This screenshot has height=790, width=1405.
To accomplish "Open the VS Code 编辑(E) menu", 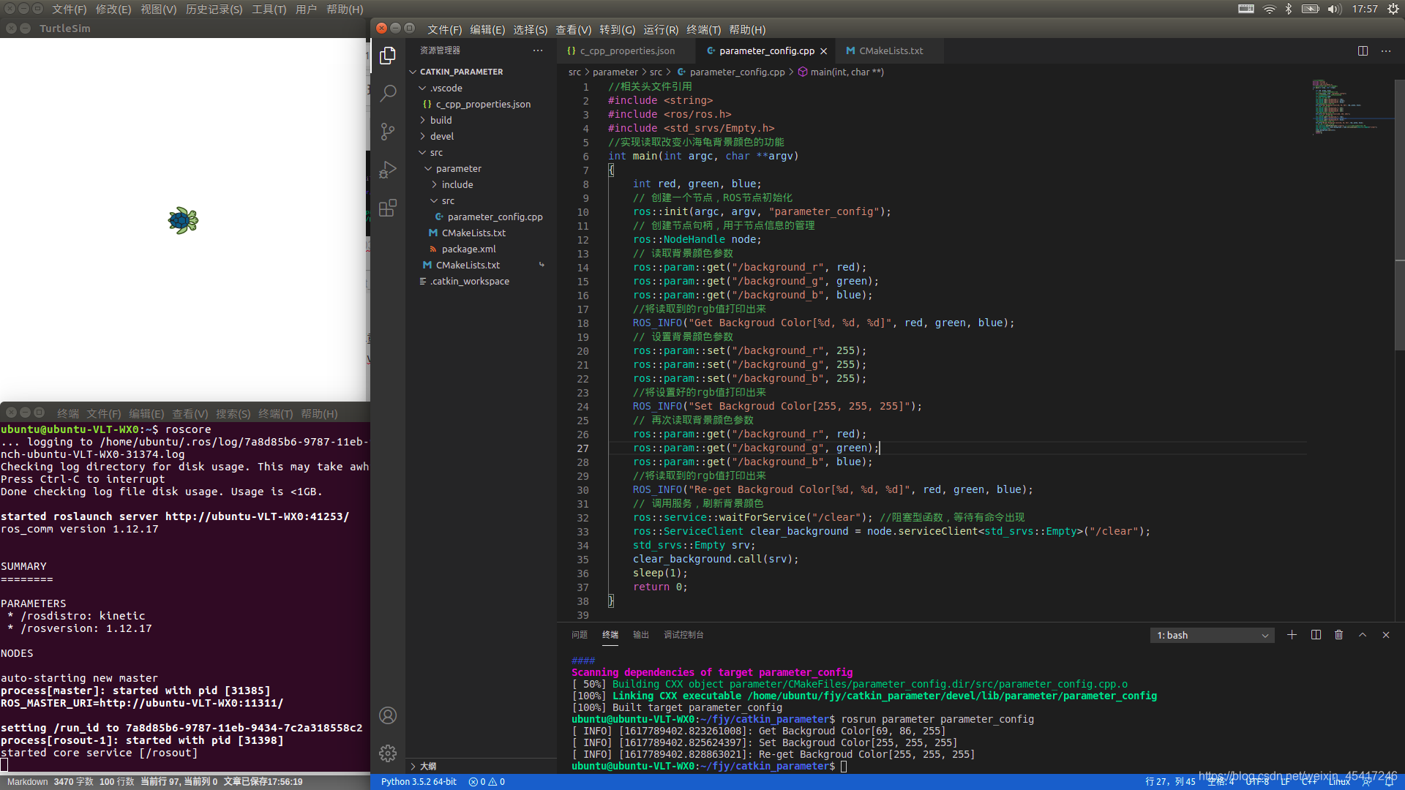I will tap(487, 29).
